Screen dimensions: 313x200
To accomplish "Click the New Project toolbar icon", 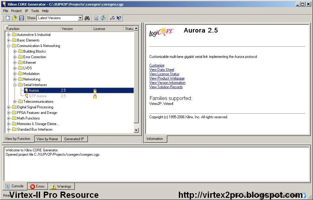I will [x=8, y=18].
